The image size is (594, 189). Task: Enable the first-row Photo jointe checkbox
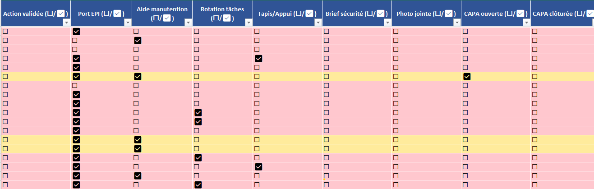point(396,32)
